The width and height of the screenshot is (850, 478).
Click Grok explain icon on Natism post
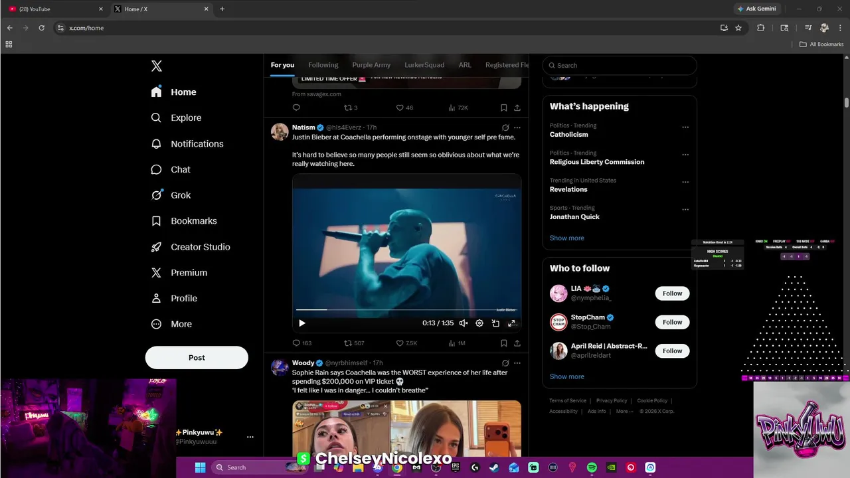(505, 127)
